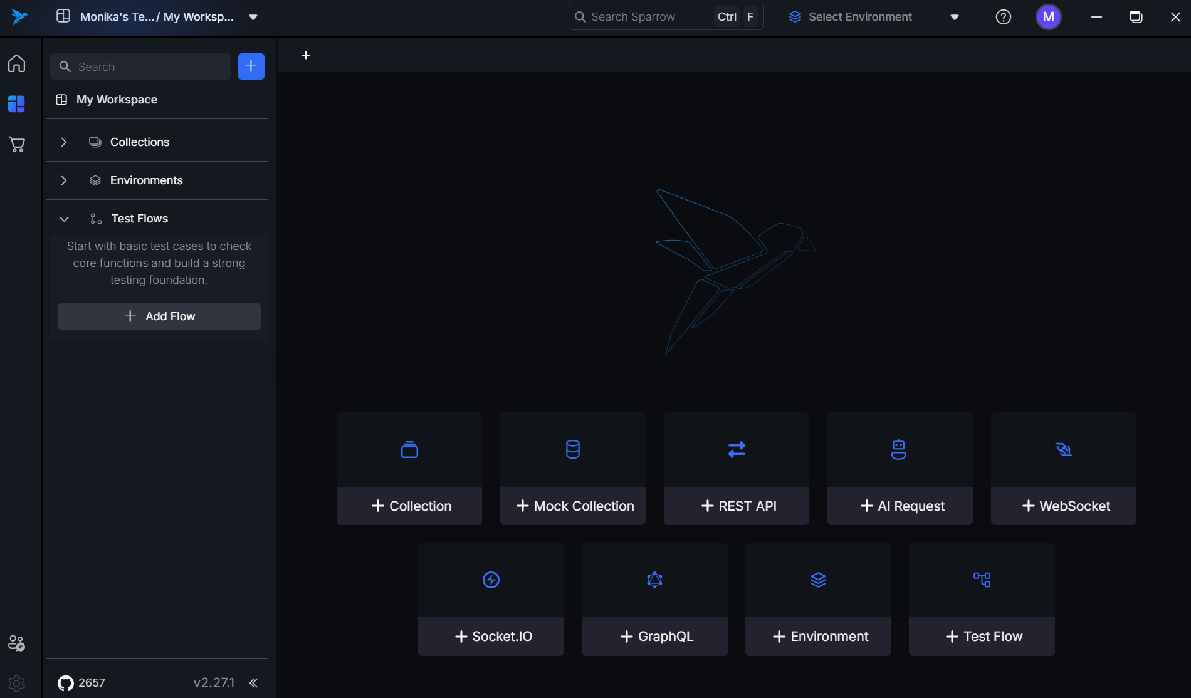Screen dimensions: 1191x698
Task: Click the Socket.IO lightning icon
Action: click(x=491, y=580)
